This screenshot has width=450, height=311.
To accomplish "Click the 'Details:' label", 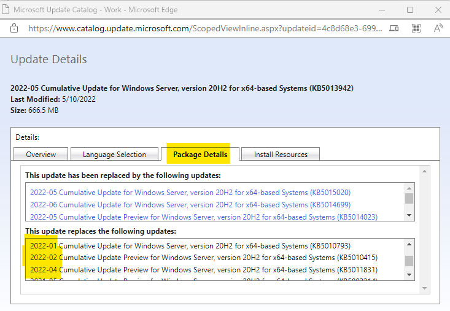I will [27, 137].
